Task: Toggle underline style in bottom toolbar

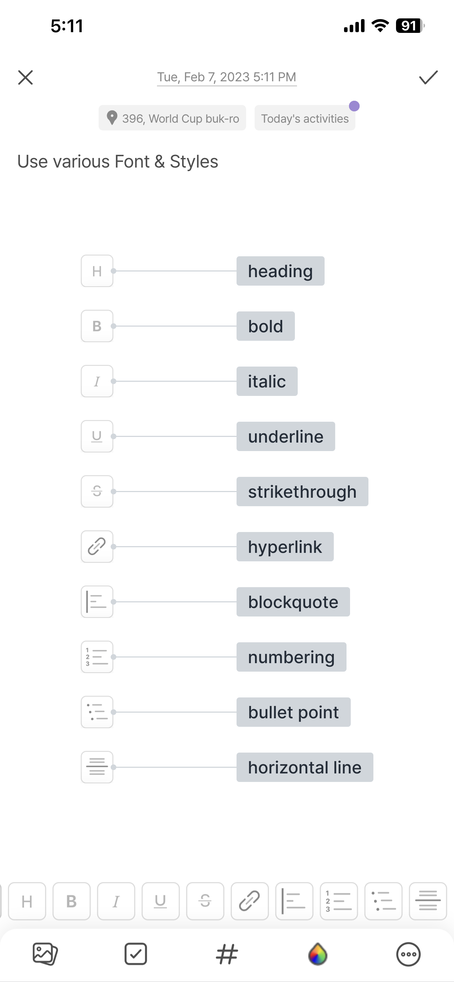Action: [x=161, y=901]
